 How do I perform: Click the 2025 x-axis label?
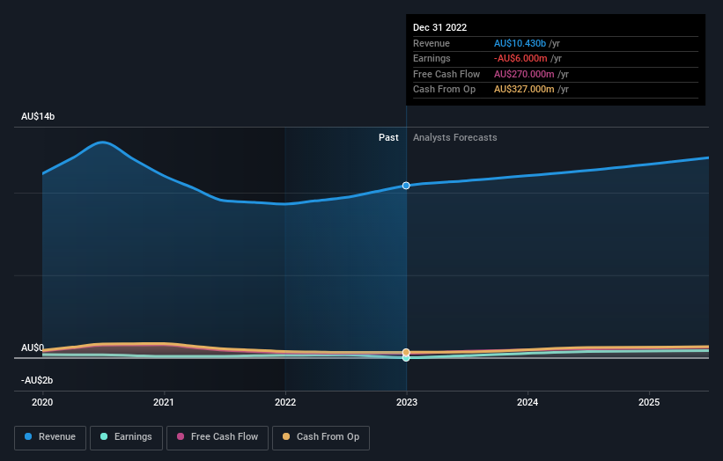pos(649,402)
